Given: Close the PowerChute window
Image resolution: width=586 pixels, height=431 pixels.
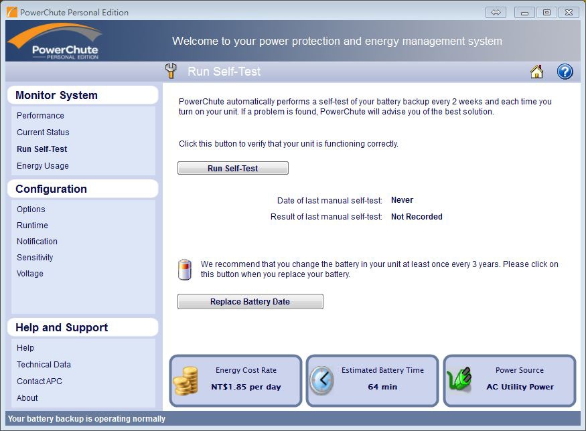Looking at the screenshot, I should pos(569,12).
